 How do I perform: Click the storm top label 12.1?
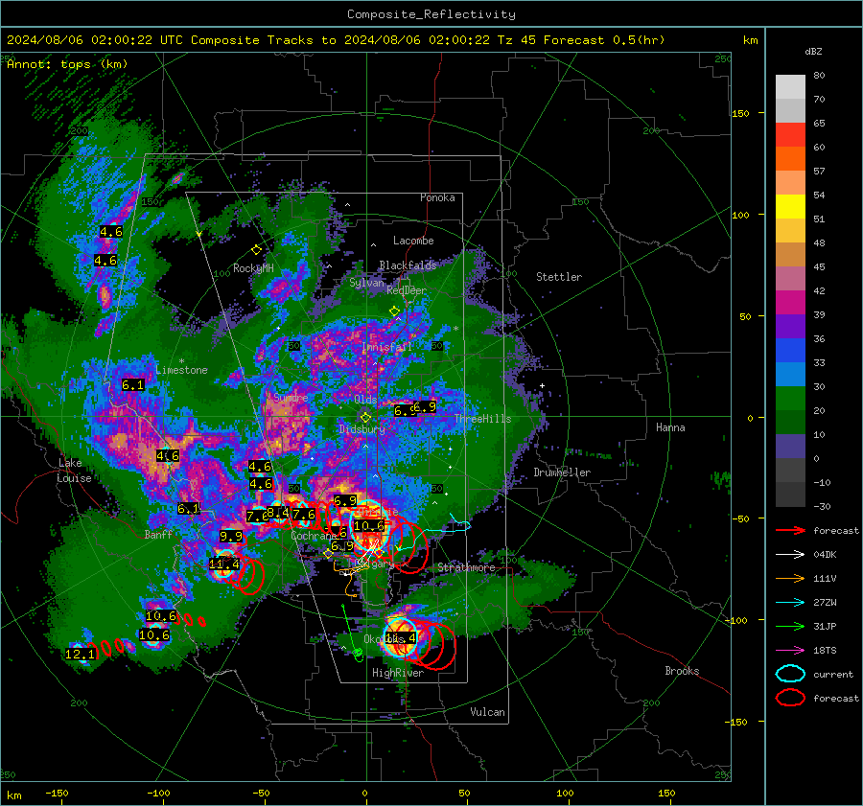coord(80,655)
